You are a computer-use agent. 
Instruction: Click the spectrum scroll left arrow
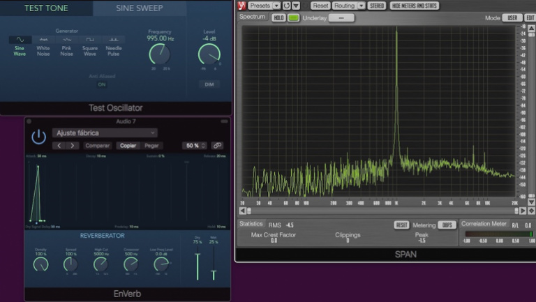(242, 211)
